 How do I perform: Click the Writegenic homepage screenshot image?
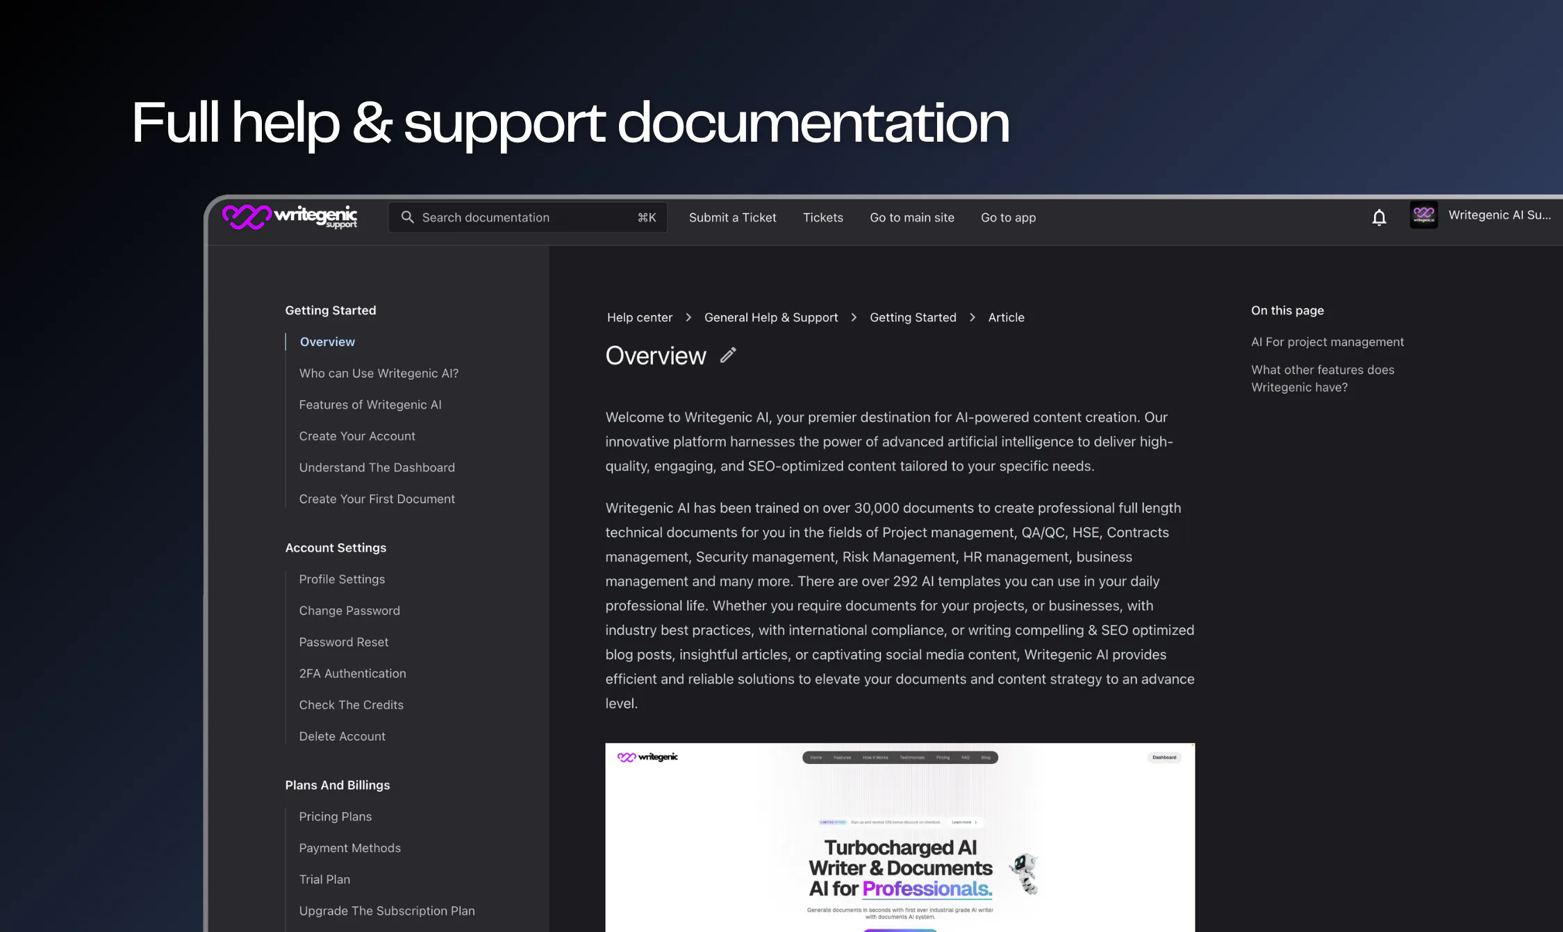900,837
